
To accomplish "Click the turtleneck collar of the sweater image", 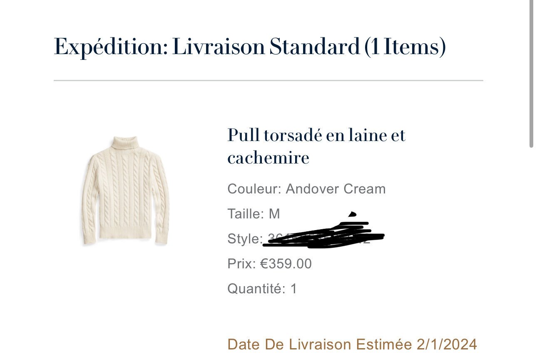I will [x=124, y=143].
